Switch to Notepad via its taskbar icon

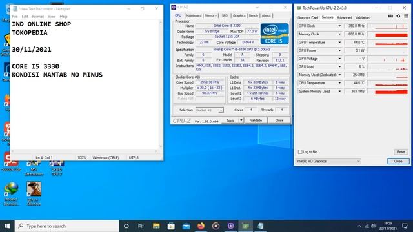point(261,226)
